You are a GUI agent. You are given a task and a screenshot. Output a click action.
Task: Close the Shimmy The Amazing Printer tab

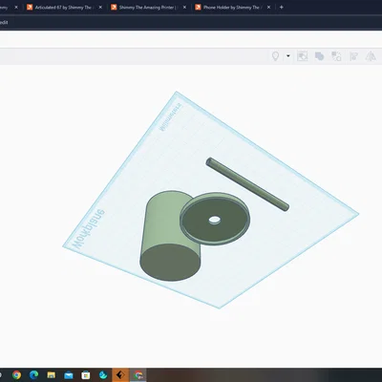tap(184, 7)
